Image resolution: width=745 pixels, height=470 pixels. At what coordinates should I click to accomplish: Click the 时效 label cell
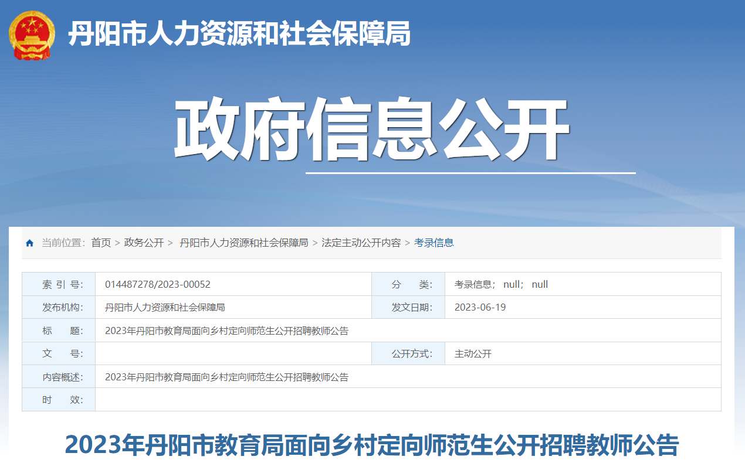tap(59, 400)
